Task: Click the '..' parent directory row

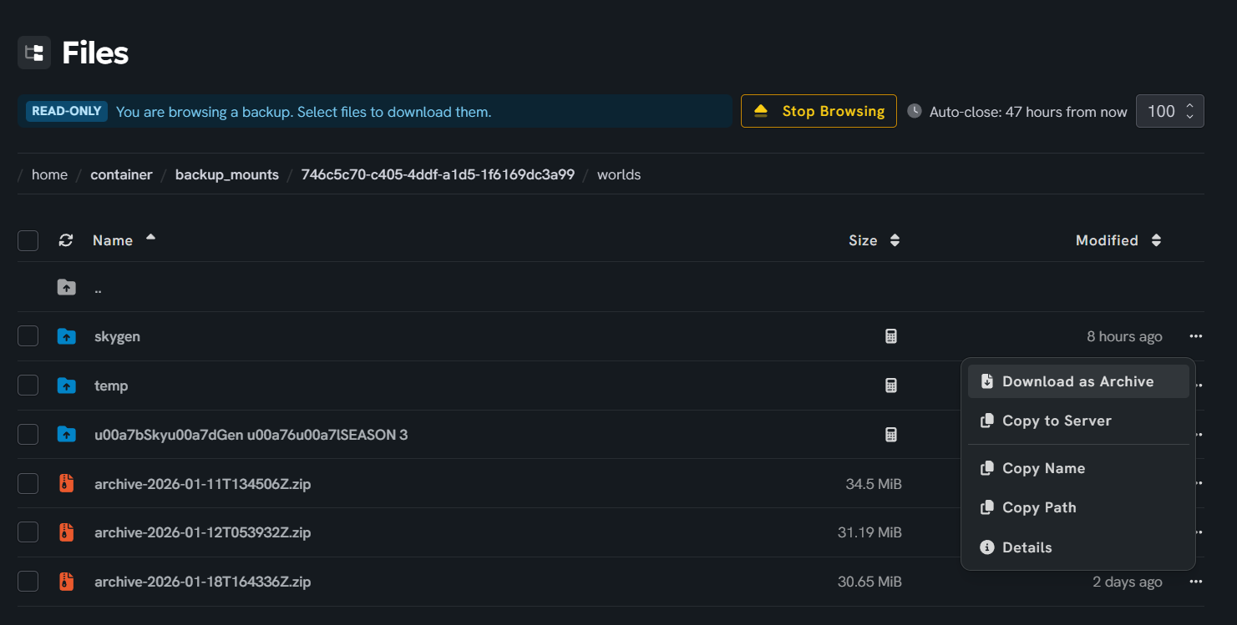Action: 611,288
